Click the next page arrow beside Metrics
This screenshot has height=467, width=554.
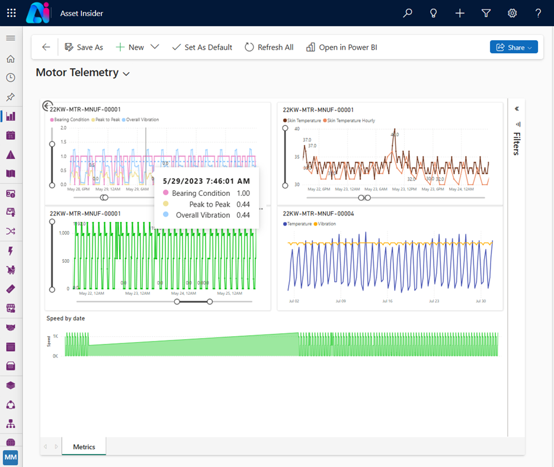56,446
